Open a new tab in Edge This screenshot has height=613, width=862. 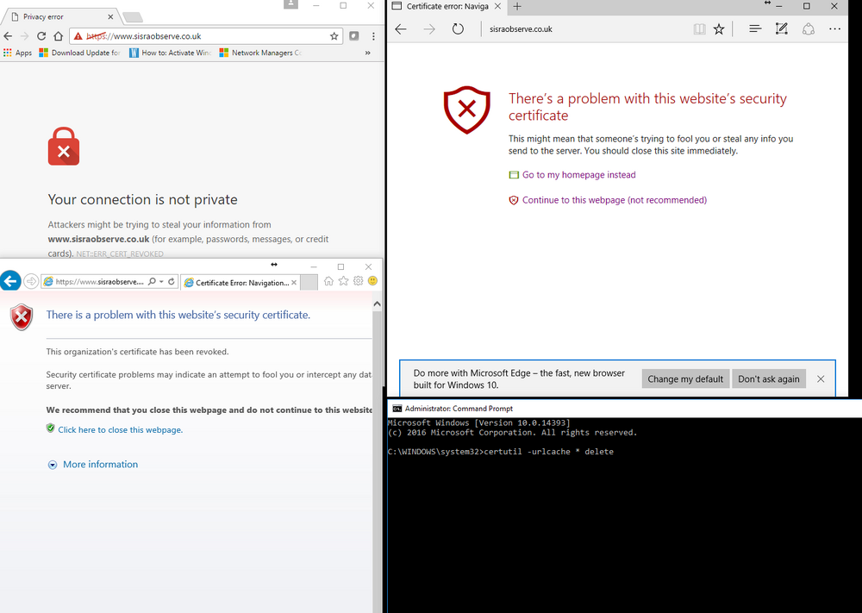point(517,7)
